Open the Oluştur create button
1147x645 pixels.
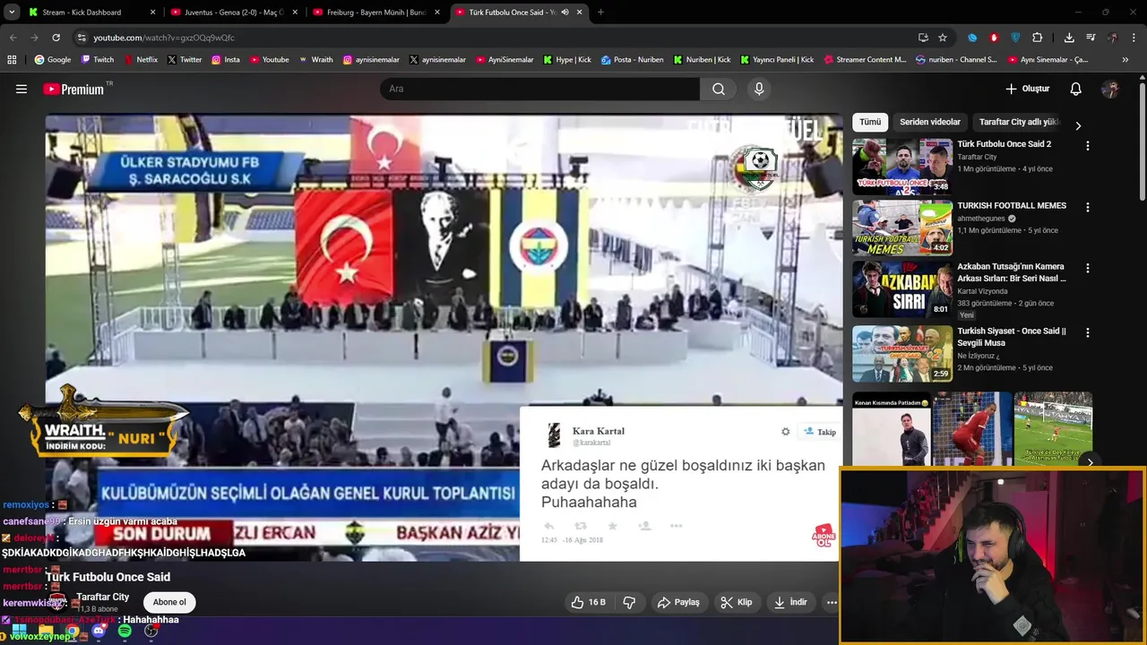[x=1027, y=89]
